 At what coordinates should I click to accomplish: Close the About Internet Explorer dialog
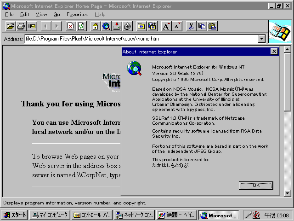point(274,52)
